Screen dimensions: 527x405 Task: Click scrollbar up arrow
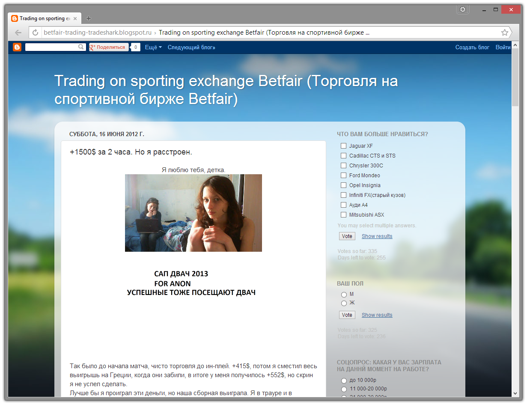515,45
